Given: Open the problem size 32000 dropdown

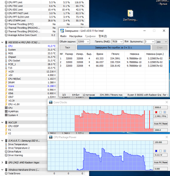Looking at the screenshot, I should (83, 42).
